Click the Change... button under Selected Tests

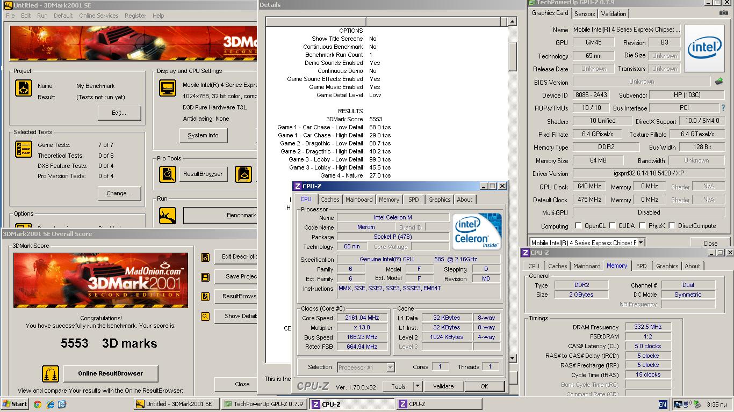[119, 194]
